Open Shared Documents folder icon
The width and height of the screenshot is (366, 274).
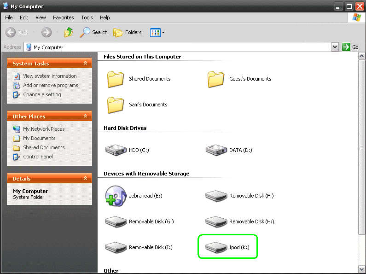[x=116, y=79]
